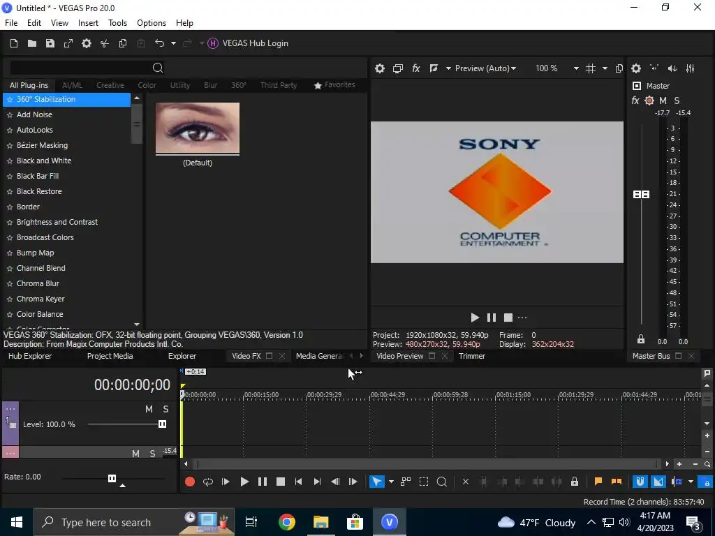Click Play in the Video Preview window

click(x=475, y=318)
